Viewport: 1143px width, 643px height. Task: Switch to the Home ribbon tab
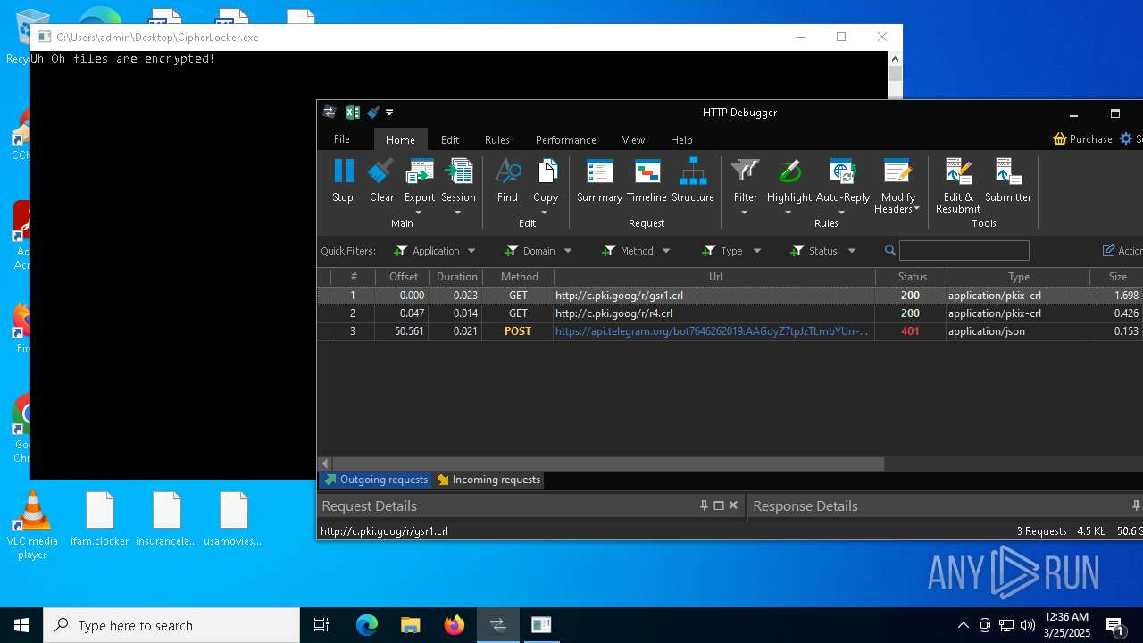pos(400,139)
